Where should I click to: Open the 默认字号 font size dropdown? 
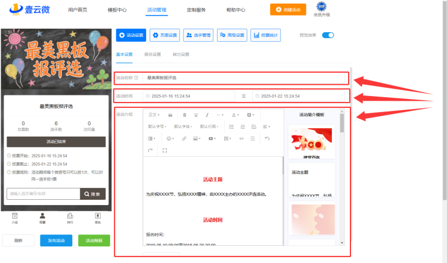click(x=157, y=126)
